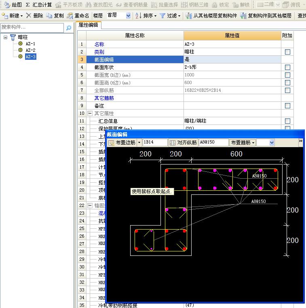The width and height of the screenshot is (306, 308).
Task: Open the 首层 floor dropdown
Action: pyautogui.click(x=128, y=16)
